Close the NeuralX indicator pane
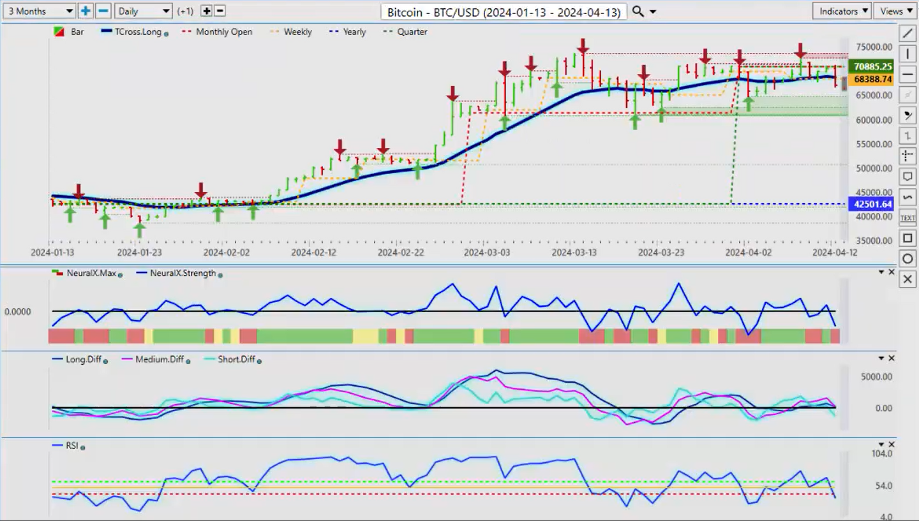The height and width of the screenshot is (521, 919). click(892, 272)
